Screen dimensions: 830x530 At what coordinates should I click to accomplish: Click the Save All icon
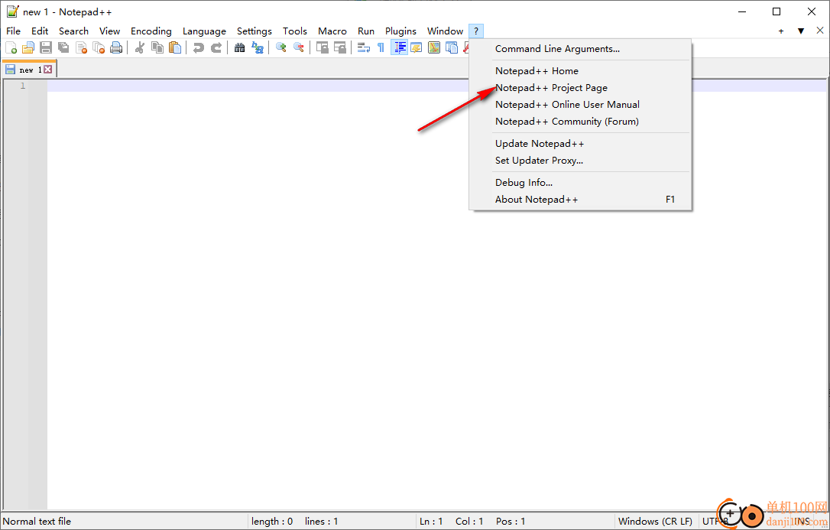63,47
